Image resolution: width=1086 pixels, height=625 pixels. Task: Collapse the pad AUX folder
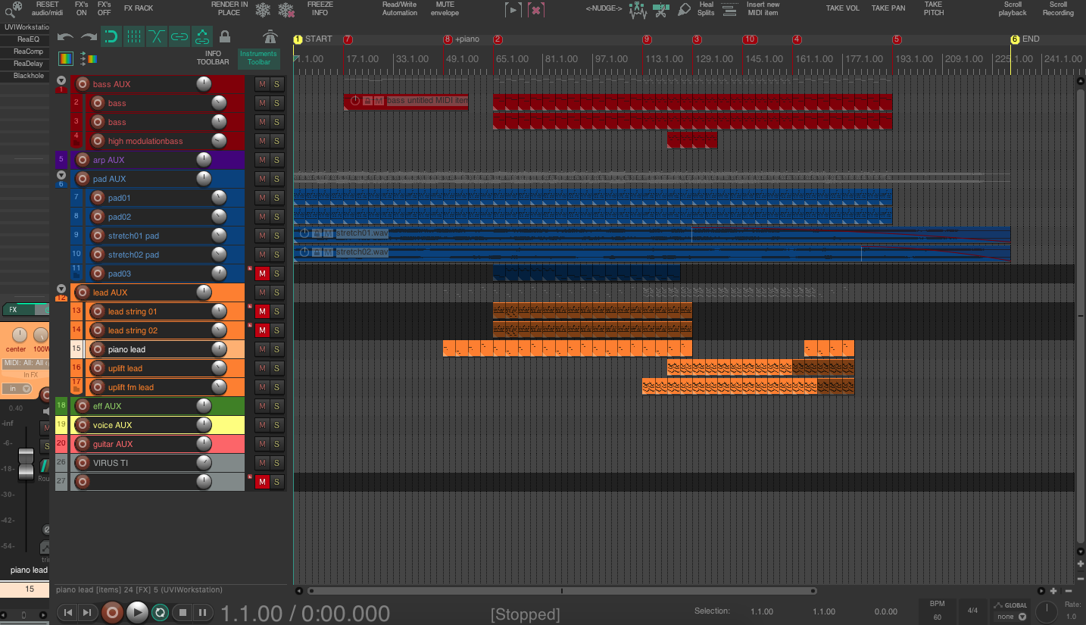pyautogui.click(x=61, y=175)
